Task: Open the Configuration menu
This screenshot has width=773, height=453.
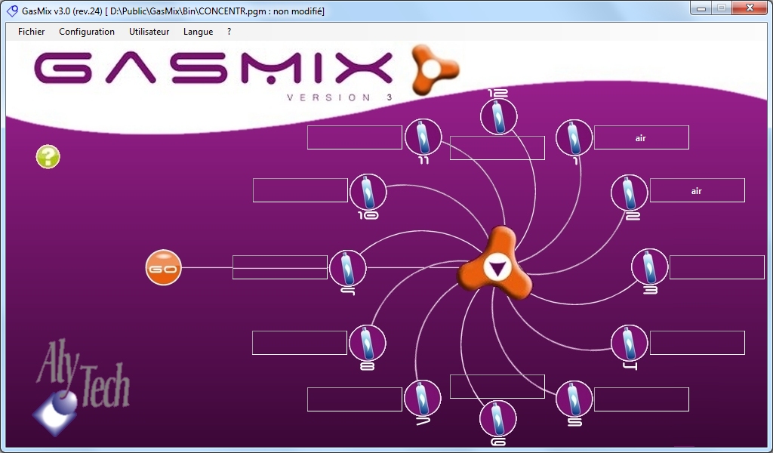Action: tap(87, 32)
